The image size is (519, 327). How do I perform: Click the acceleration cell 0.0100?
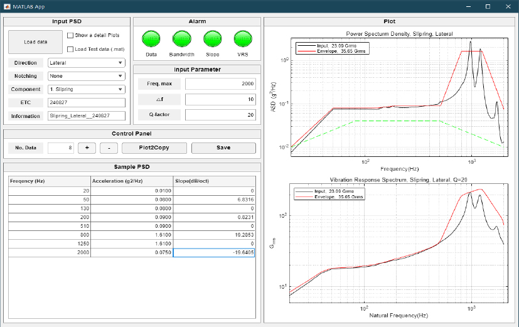(x=132, y=191)
